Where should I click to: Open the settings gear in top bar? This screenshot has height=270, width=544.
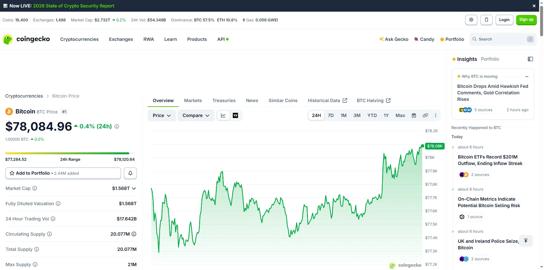point(471,20)
